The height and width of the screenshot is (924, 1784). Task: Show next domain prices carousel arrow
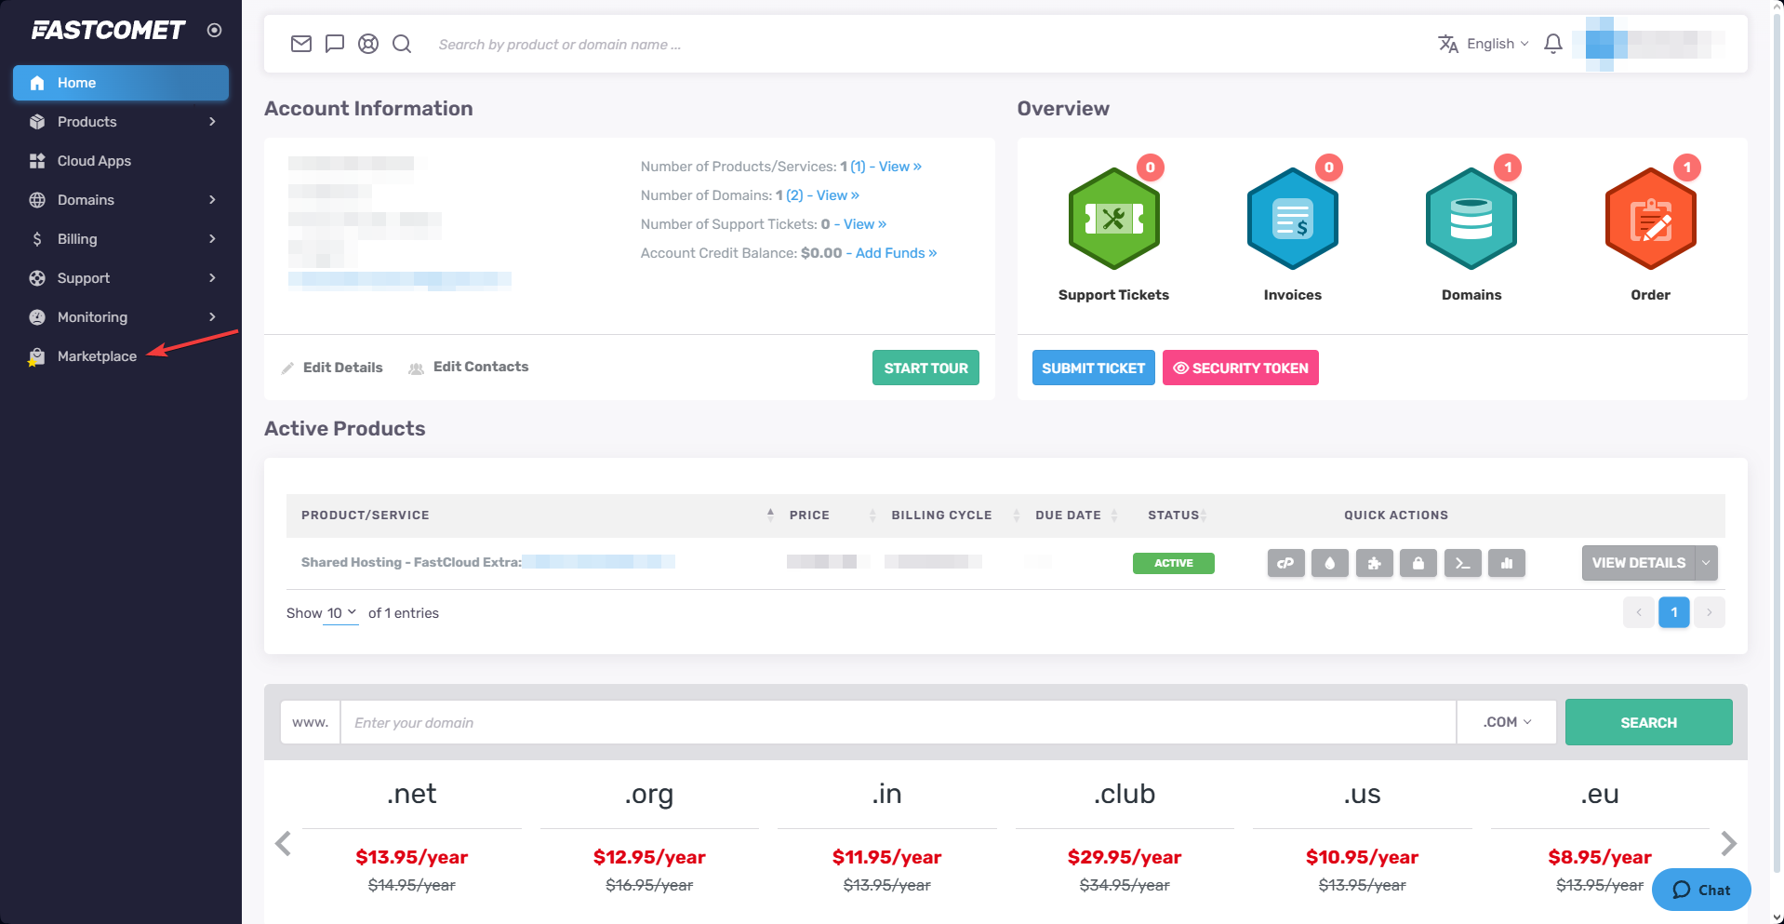tap(1728, 843)
